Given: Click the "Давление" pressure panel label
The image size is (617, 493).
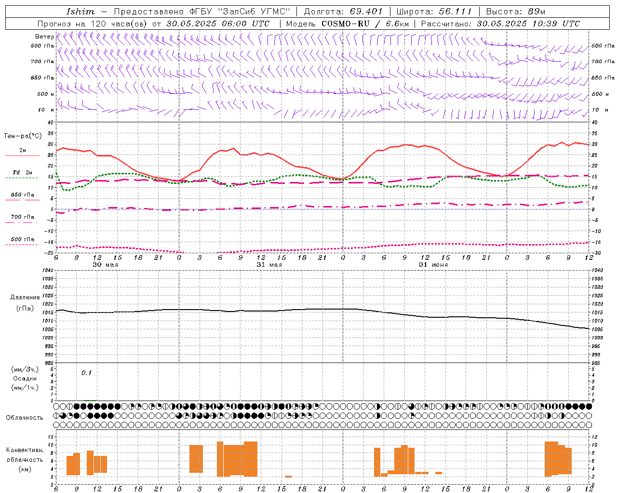Looking at the screenshot, I should pos(25,298).
